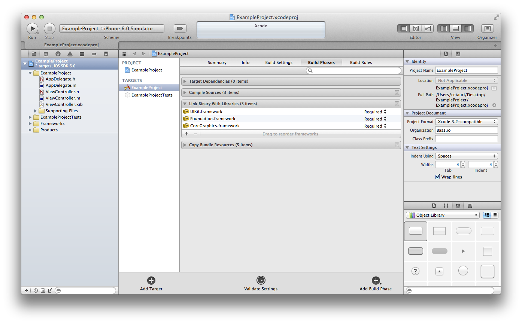
Task: Expand the ExampleProjectTests group
Action: point(30,117)
